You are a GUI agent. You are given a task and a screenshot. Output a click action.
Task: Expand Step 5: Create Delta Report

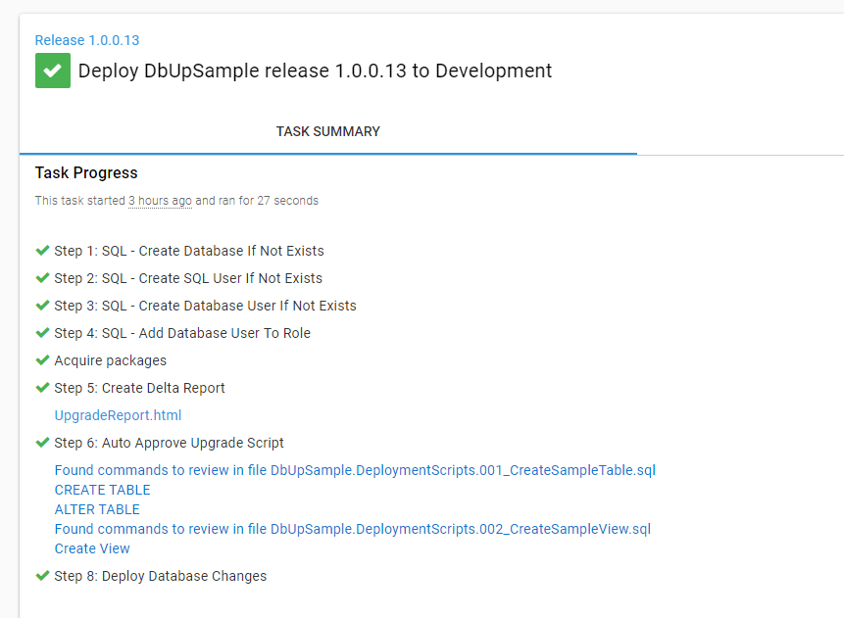pyautogui.click(x=139, y=388)
